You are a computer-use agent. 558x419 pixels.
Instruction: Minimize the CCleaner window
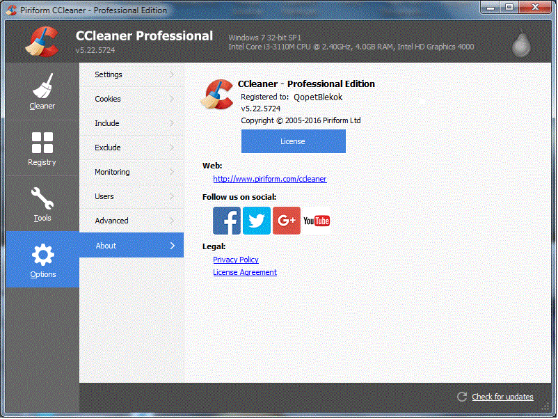click(491, 7)
